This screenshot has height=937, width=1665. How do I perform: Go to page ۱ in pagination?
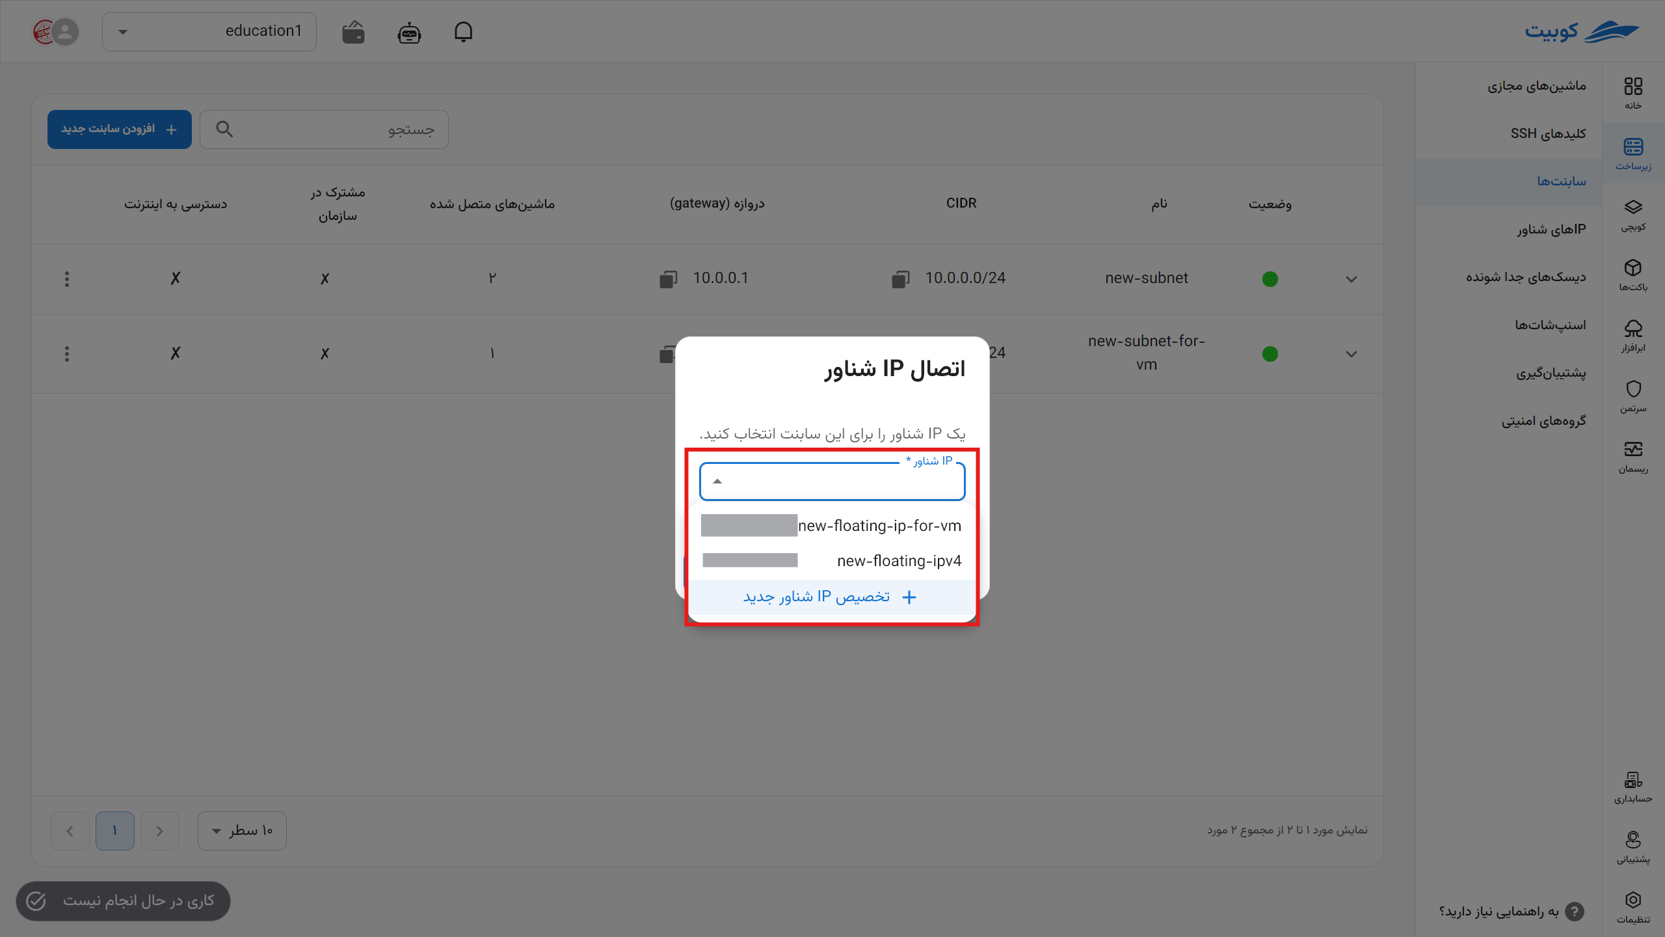(115, 831)
